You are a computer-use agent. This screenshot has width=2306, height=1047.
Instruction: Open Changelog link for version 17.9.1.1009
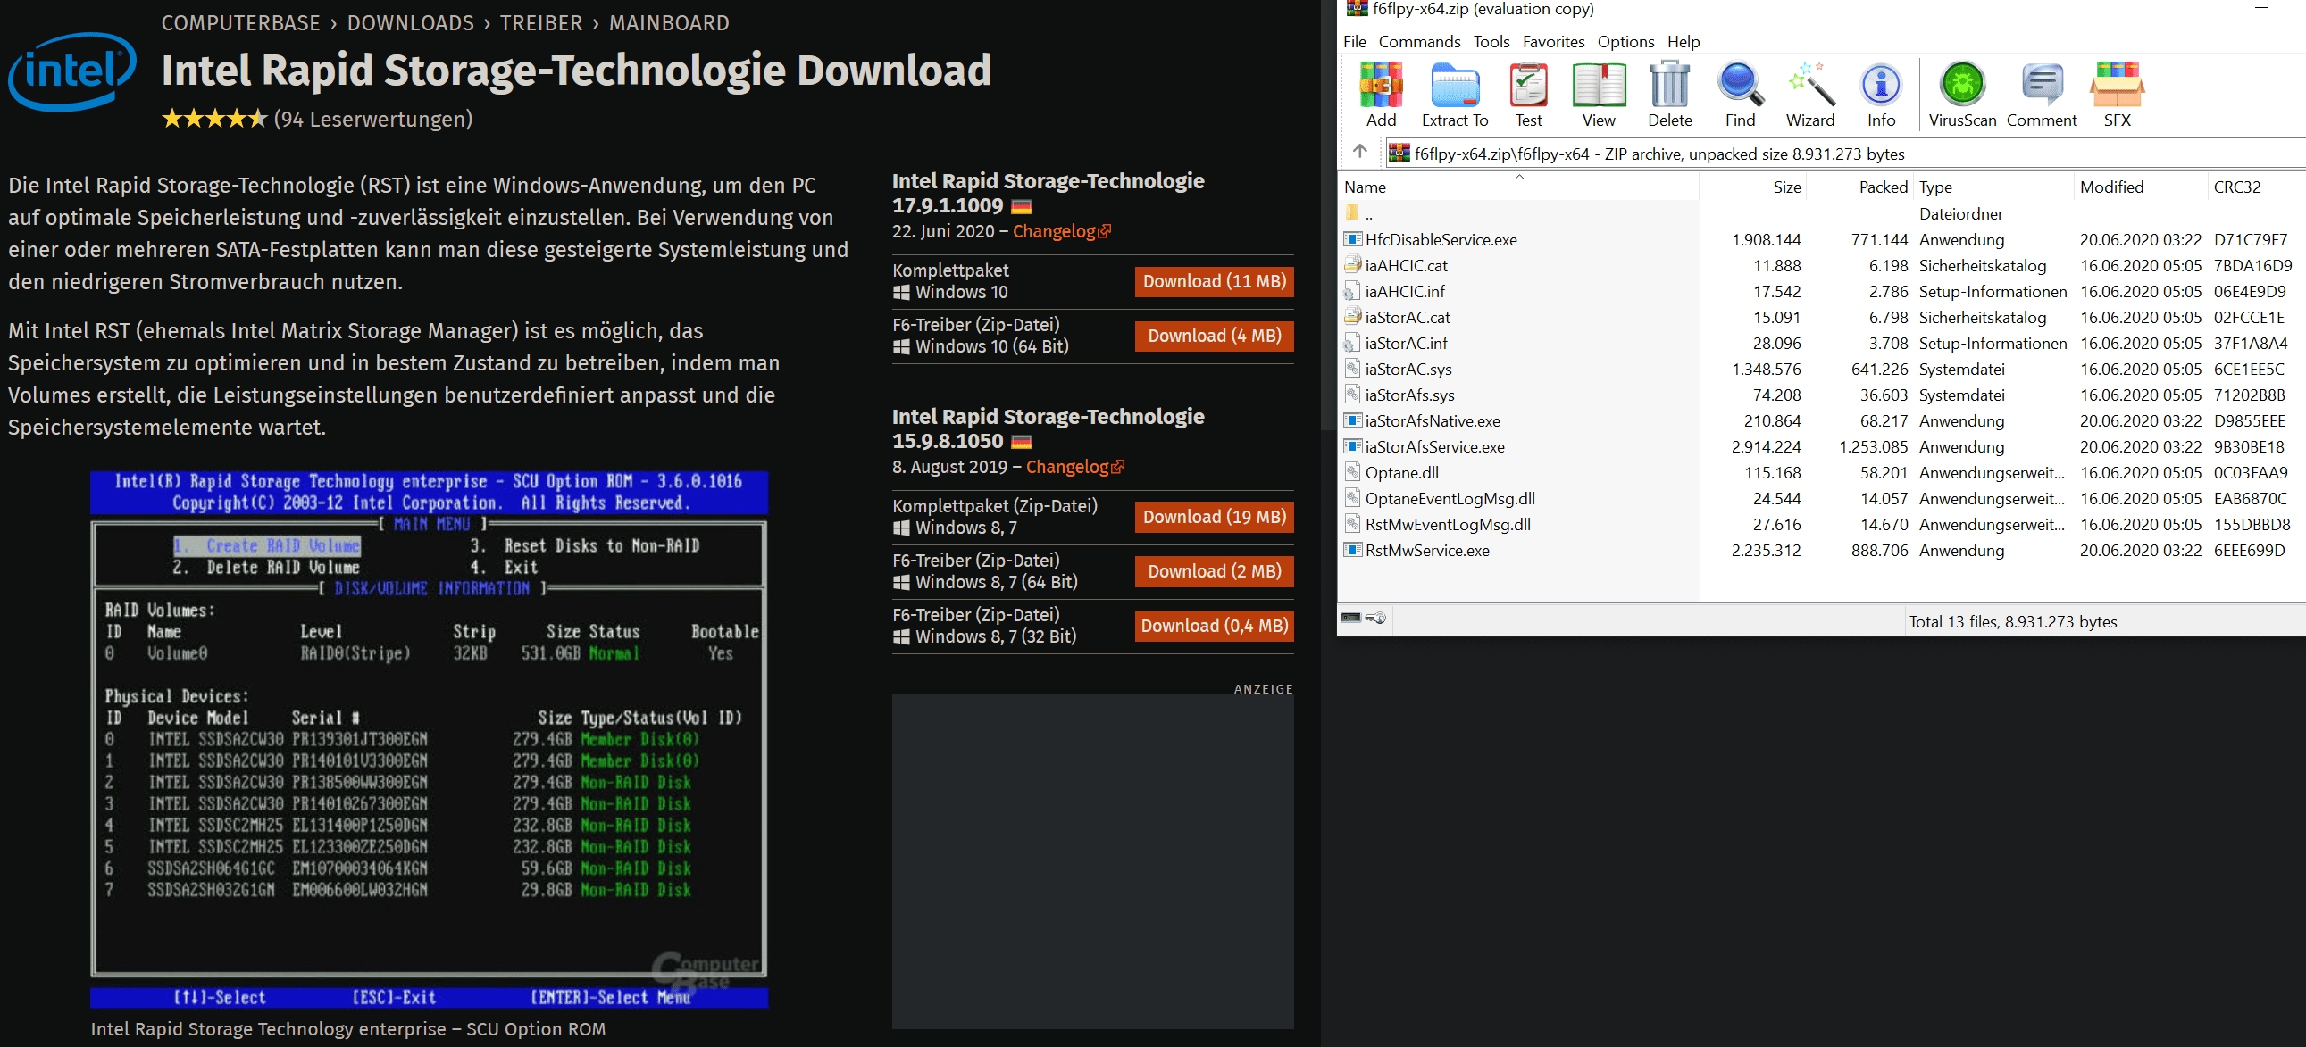pos(1062,231)
